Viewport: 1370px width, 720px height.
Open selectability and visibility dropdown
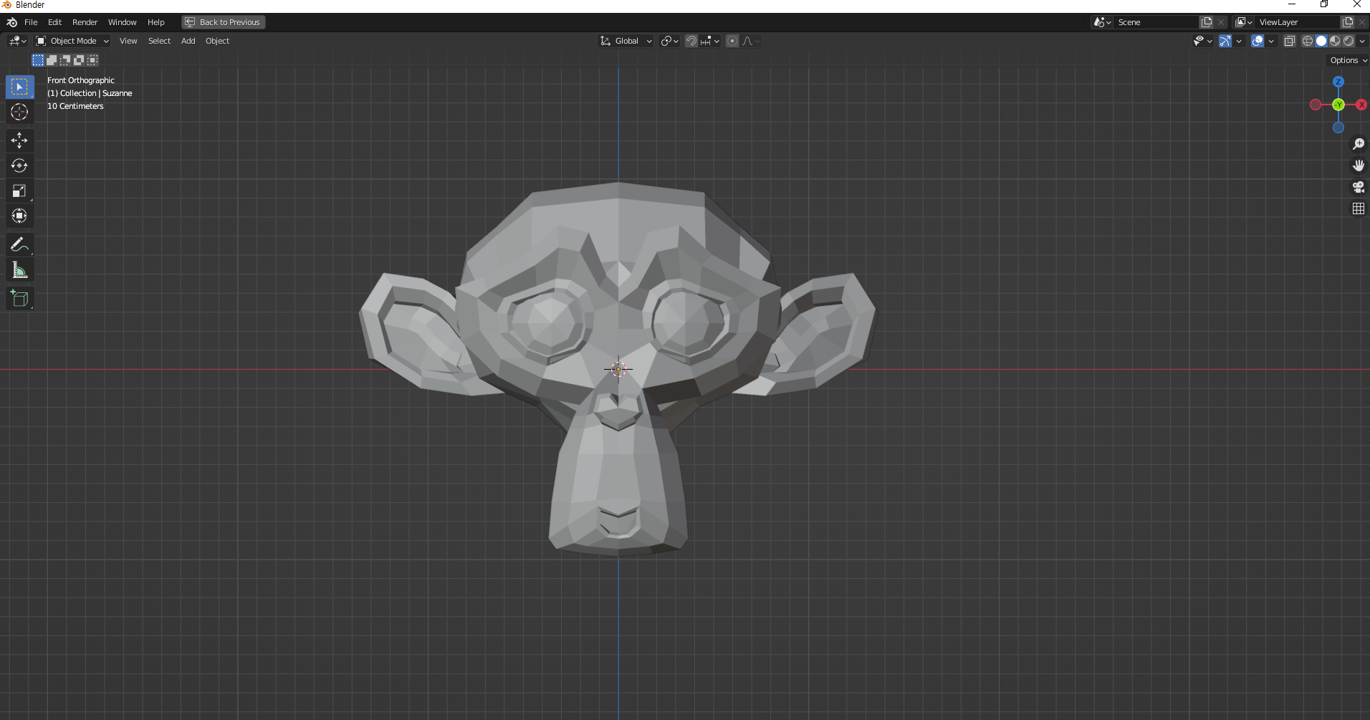point(1202,41)
